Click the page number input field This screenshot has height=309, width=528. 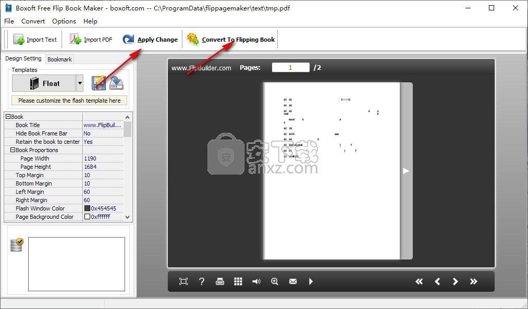click(291, 67)
